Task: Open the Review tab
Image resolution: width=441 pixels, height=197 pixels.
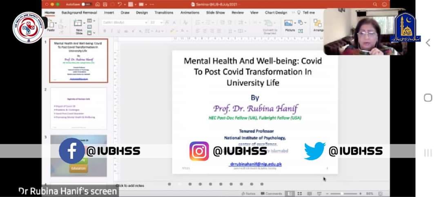Action: pos(238,13)
